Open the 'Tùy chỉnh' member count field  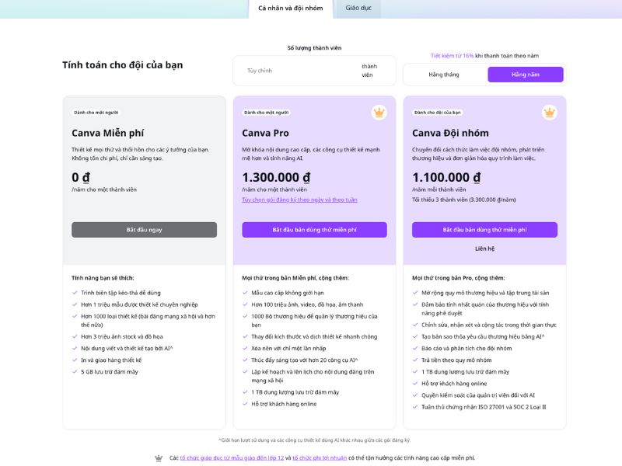pyautogui.click(x=295, y=71)
